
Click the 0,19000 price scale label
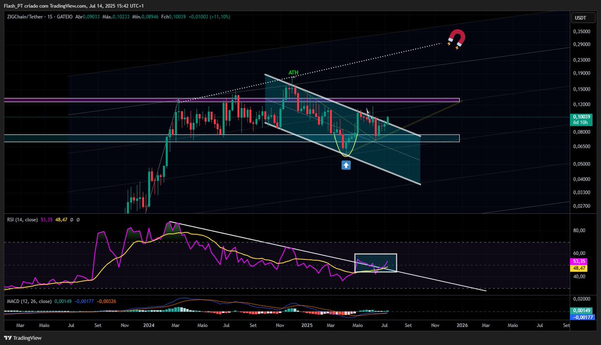(x=581, y=73)
